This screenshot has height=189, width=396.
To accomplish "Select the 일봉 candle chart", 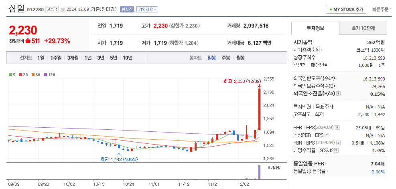I will point(211,58).
